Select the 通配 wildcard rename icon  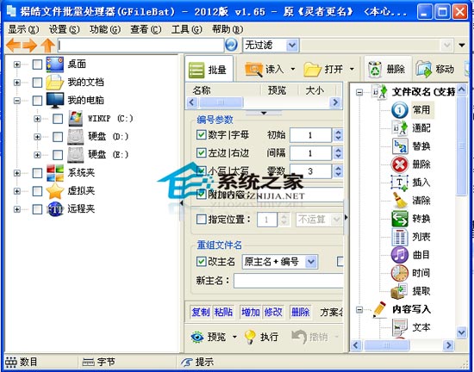400,128
